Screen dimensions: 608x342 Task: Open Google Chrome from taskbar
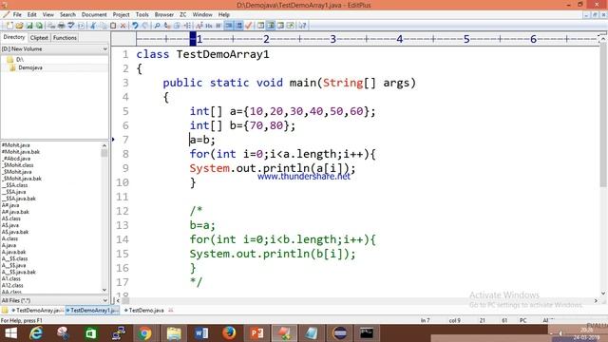tap(144, 333)
